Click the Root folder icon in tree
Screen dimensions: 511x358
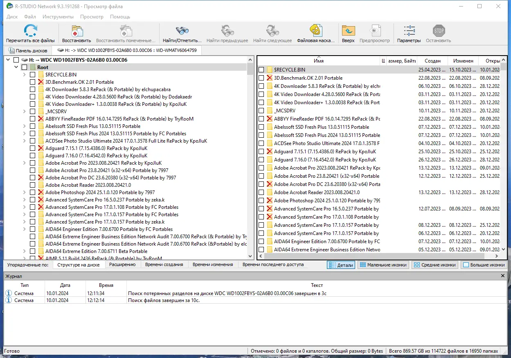click(x=33, y=67)
